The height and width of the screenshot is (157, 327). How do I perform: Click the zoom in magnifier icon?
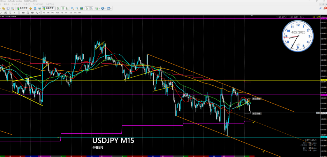pyautogui.click(x=73, y=9)
